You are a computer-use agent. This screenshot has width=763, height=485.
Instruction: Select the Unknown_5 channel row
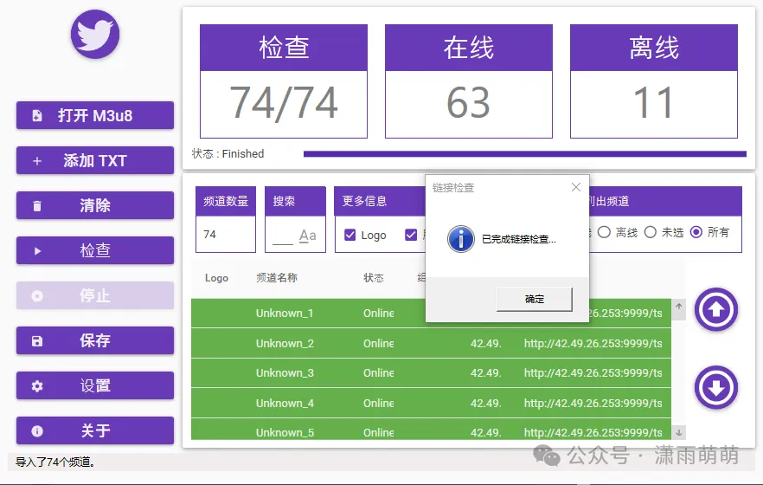click(x=431, y=430)
